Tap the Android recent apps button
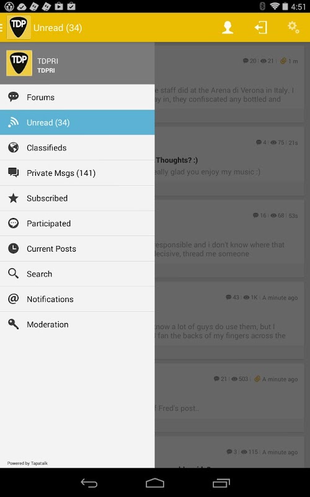310x497 pixels. (x=221, y=483)
